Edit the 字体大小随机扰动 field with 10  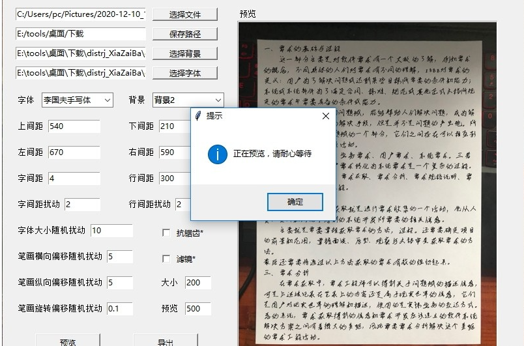tap(111, 230)
